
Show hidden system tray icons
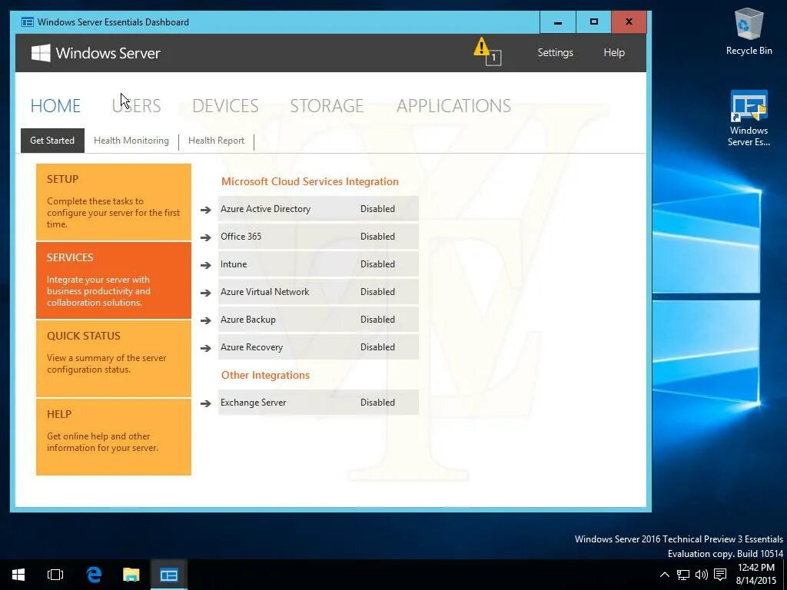(665, 575)
